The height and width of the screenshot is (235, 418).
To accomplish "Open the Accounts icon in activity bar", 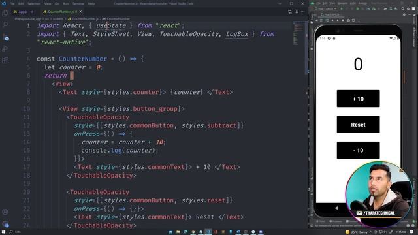I will (x=5, y=212).
